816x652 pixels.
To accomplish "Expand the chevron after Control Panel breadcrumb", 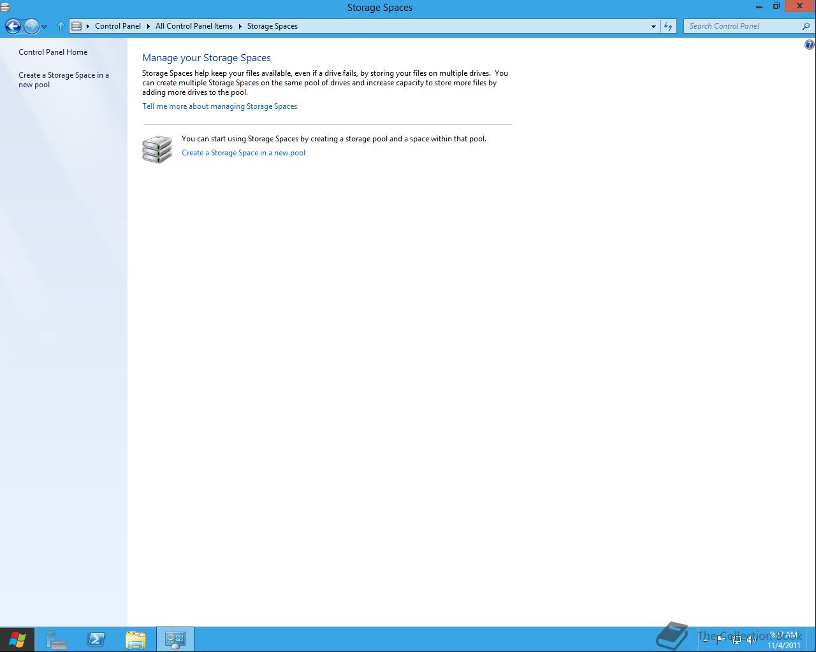I will (149, 26).
